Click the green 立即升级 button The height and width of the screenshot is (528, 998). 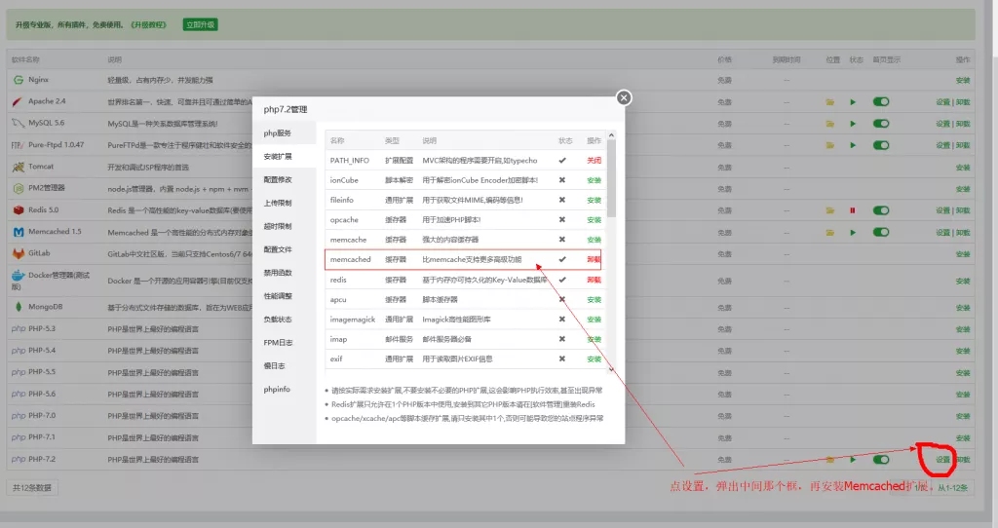201,24
